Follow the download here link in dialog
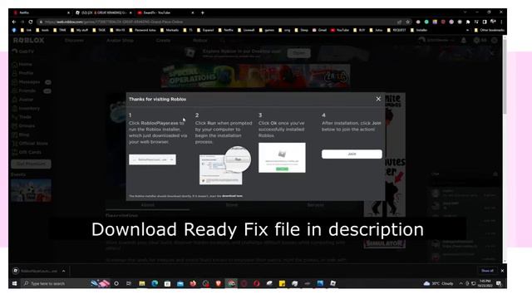The width and height of the screenshot is (532, 299). click(233, 196)
